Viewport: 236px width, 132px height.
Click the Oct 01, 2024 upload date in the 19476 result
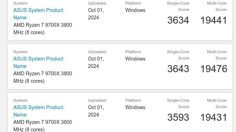point(96,62)
